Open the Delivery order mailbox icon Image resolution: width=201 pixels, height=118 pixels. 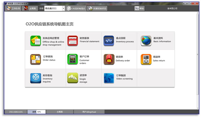tap(109, 59)
